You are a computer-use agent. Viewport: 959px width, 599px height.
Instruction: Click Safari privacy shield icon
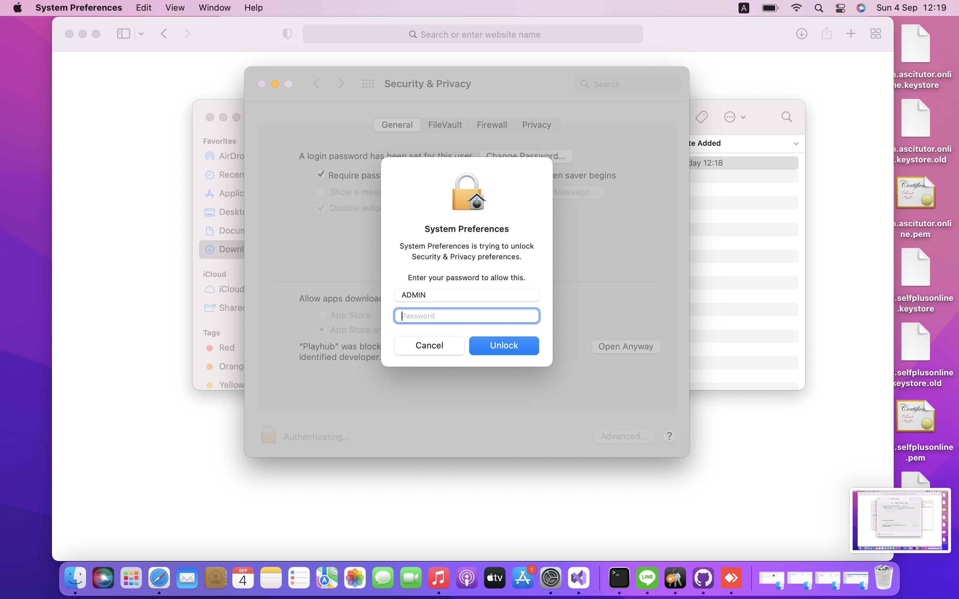287,34
